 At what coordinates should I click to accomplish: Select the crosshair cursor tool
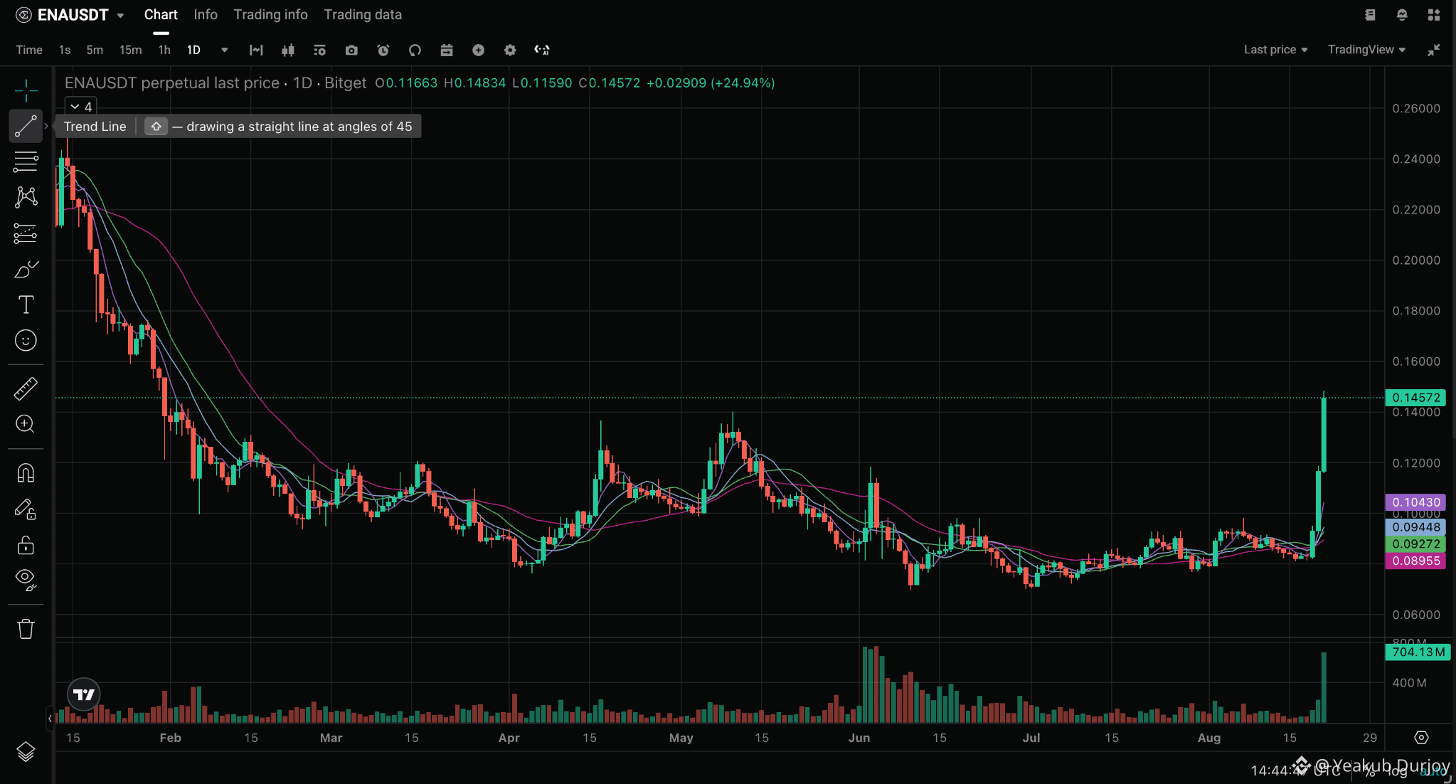[26, 90]
